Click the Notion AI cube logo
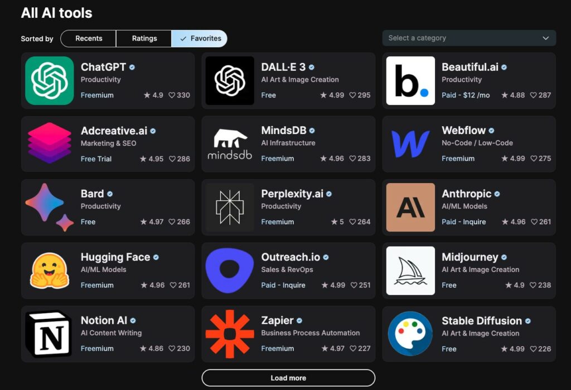 tap(49, 334)
